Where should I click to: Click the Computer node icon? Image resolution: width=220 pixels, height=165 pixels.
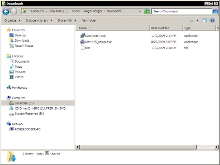coord(9,98)
